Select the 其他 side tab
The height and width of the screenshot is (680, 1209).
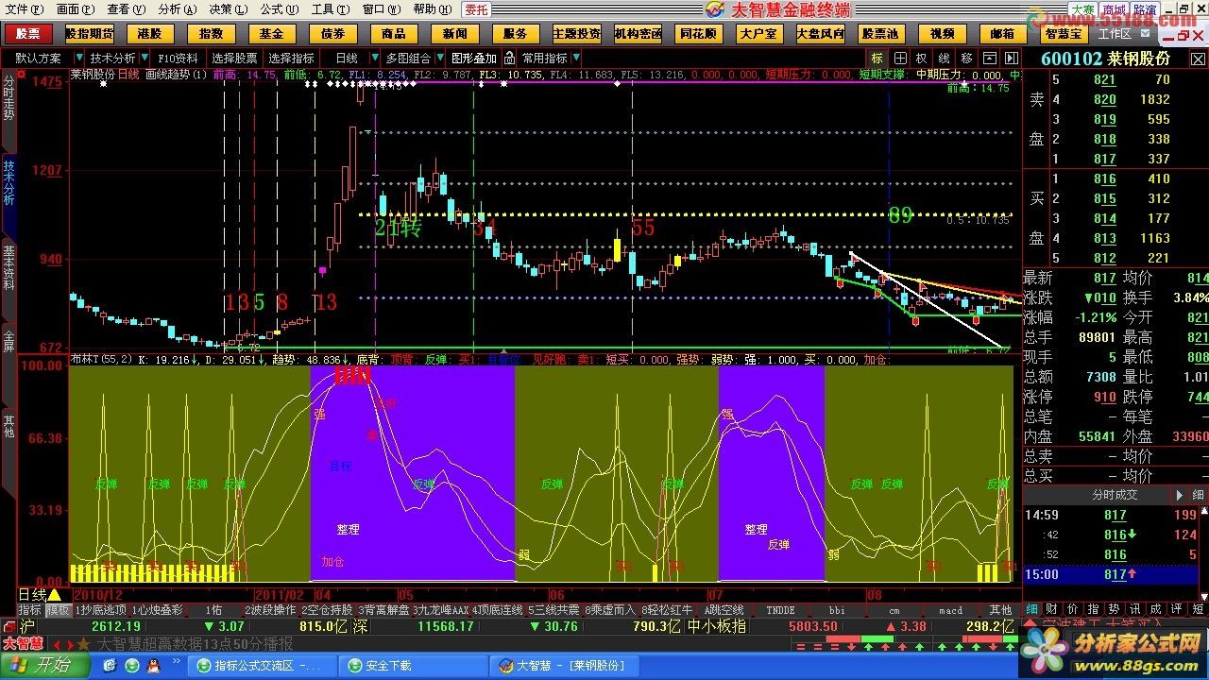[9, 425]
